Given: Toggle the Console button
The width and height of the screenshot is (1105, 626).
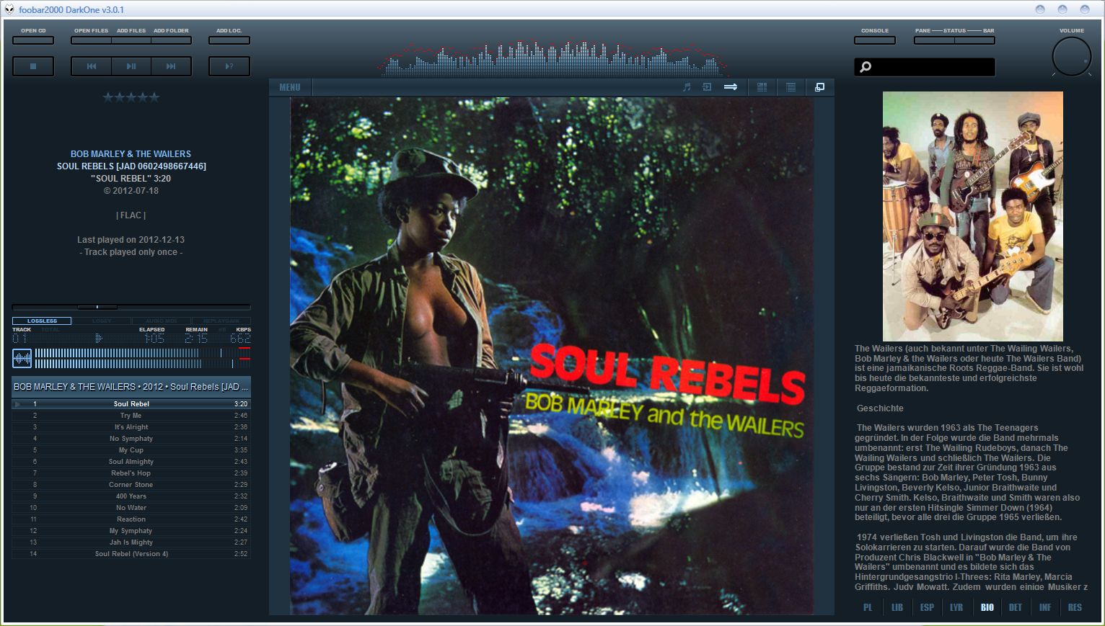Looking at the screenshot, I should [875, 40].
